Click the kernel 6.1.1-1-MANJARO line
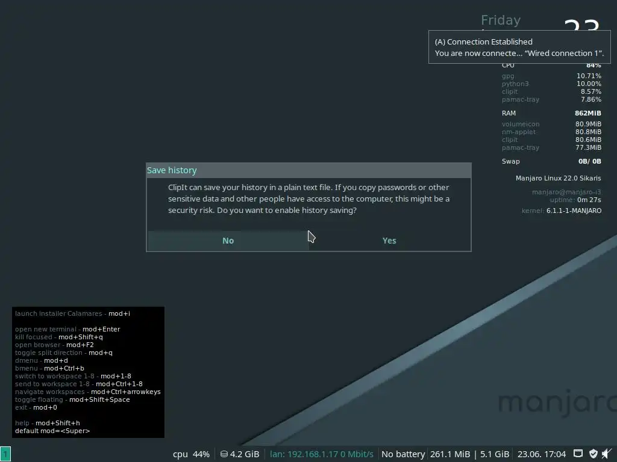The width and height of the screenshot is (617, 462). point(561,211)
